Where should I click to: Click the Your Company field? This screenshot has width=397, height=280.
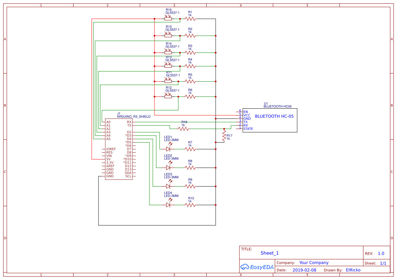point(313,262)
